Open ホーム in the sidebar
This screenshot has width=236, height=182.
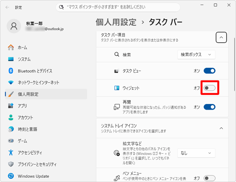(x=46, y=47)
